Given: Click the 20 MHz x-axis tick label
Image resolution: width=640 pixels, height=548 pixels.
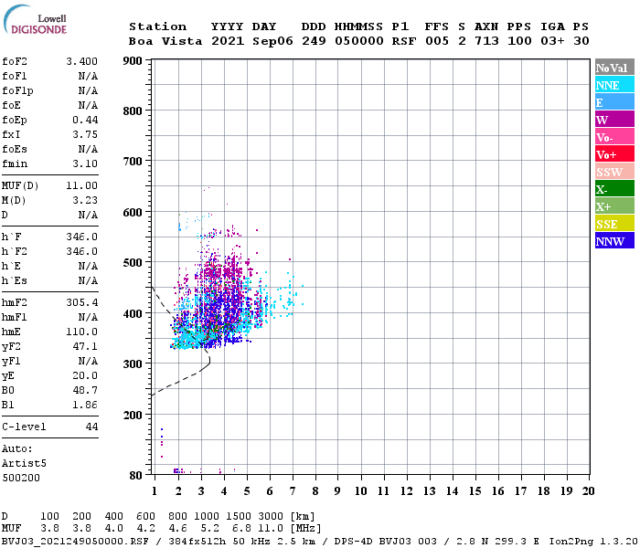Looking at the screenshot, I should click(x=588, y=491).
